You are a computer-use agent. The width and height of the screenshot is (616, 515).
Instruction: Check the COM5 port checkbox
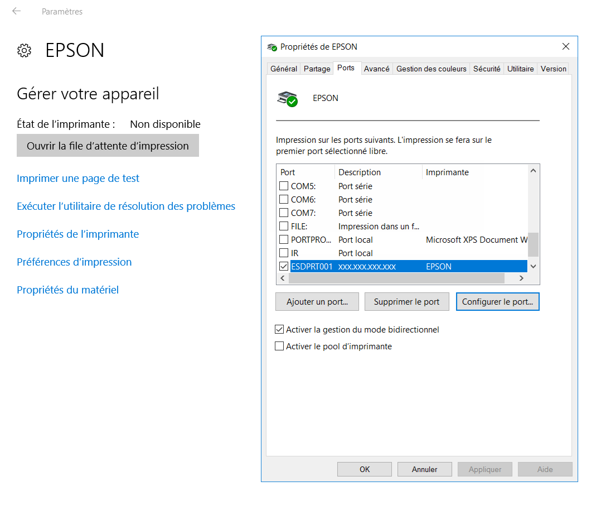284,186
